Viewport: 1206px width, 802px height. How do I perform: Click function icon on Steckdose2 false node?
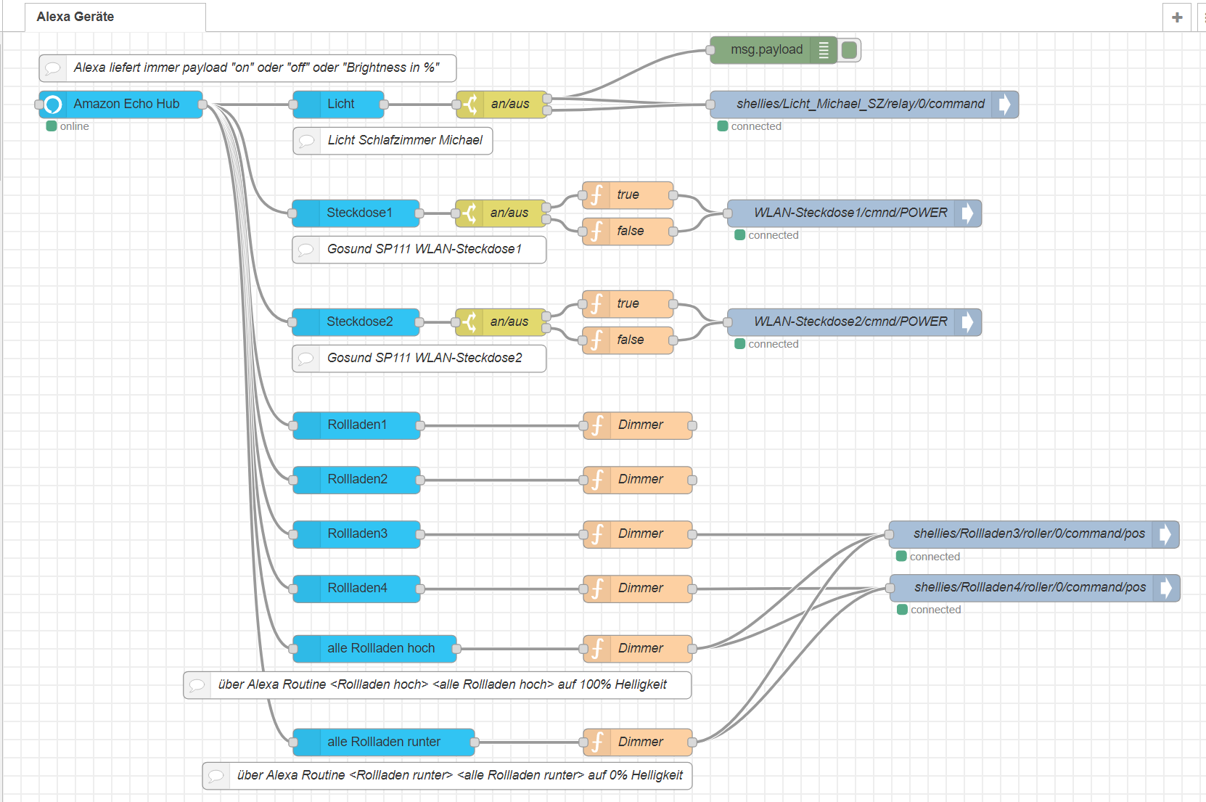[596, 340]
